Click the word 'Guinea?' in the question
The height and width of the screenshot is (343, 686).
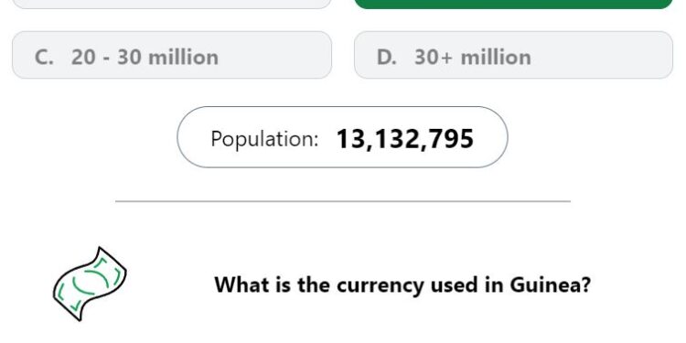(x=551, y=284)
